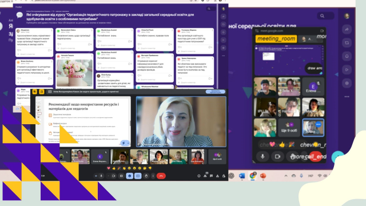Click the share arrow icon in Padlet sidebar
The image size is (366, 206).
pos(347,29)
